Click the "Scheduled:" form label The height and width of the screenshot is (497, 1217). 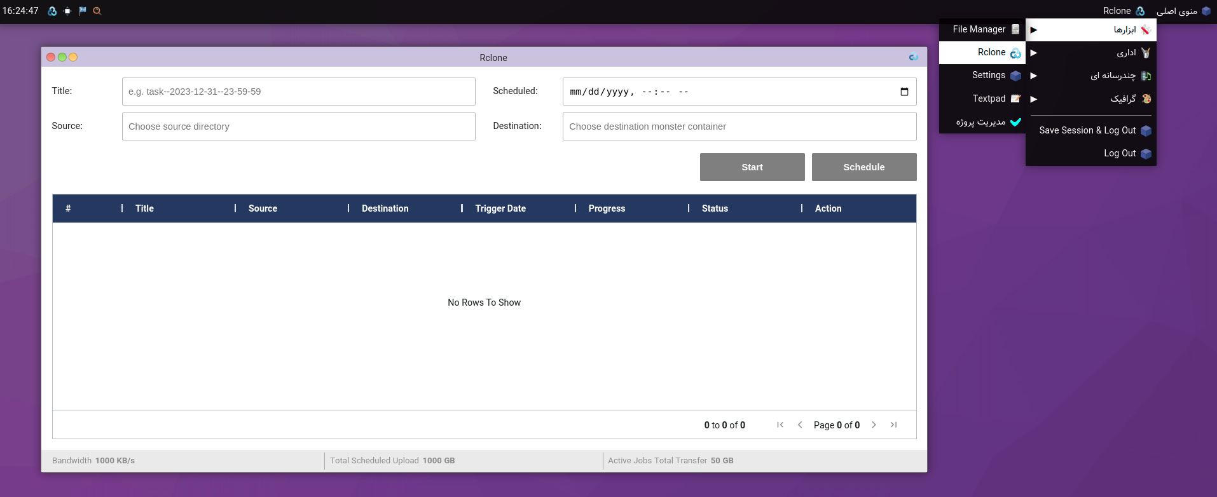pyautogui.click(x=515, y=91)
